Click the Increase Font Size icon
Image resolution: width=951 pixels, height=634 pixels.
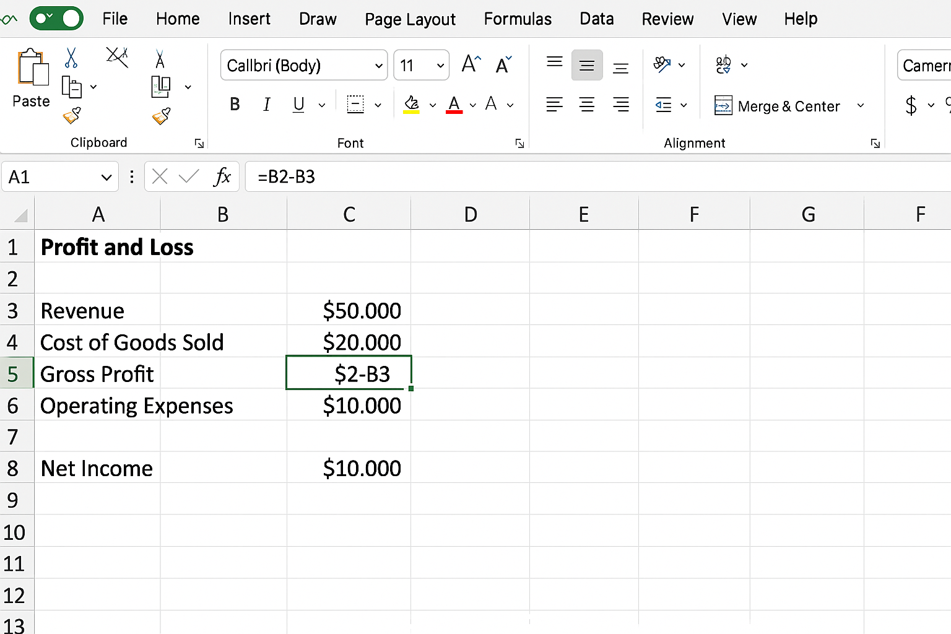tap(471, 64)
